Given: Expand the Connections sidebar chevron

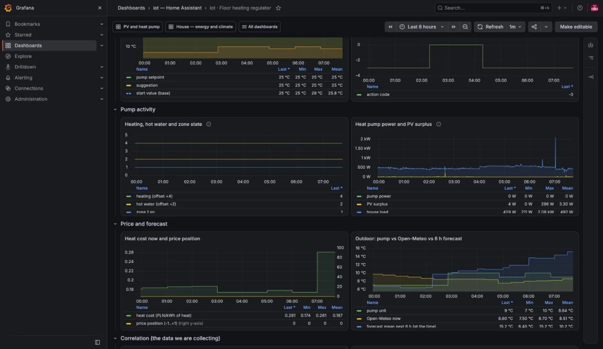Looking at the screenshot, I should tap(101, 88).
